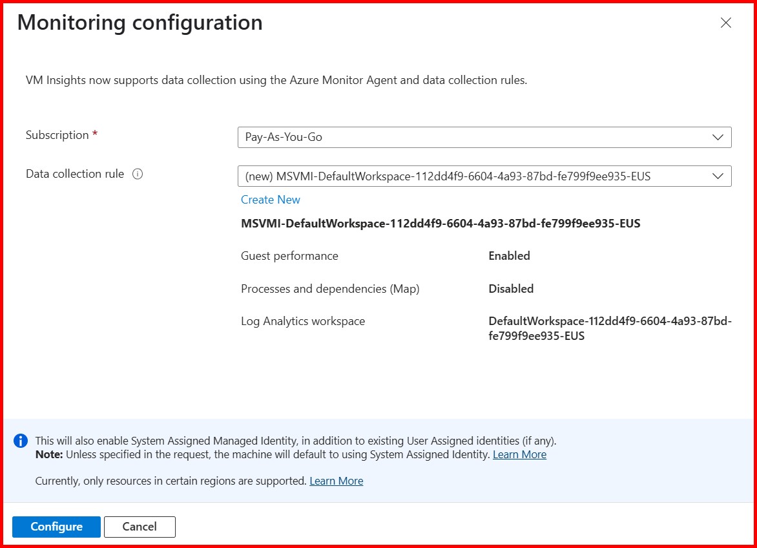757x548 pixels.
Task: Click the Note about System Assigned Identity default
Action: point(263,455)
